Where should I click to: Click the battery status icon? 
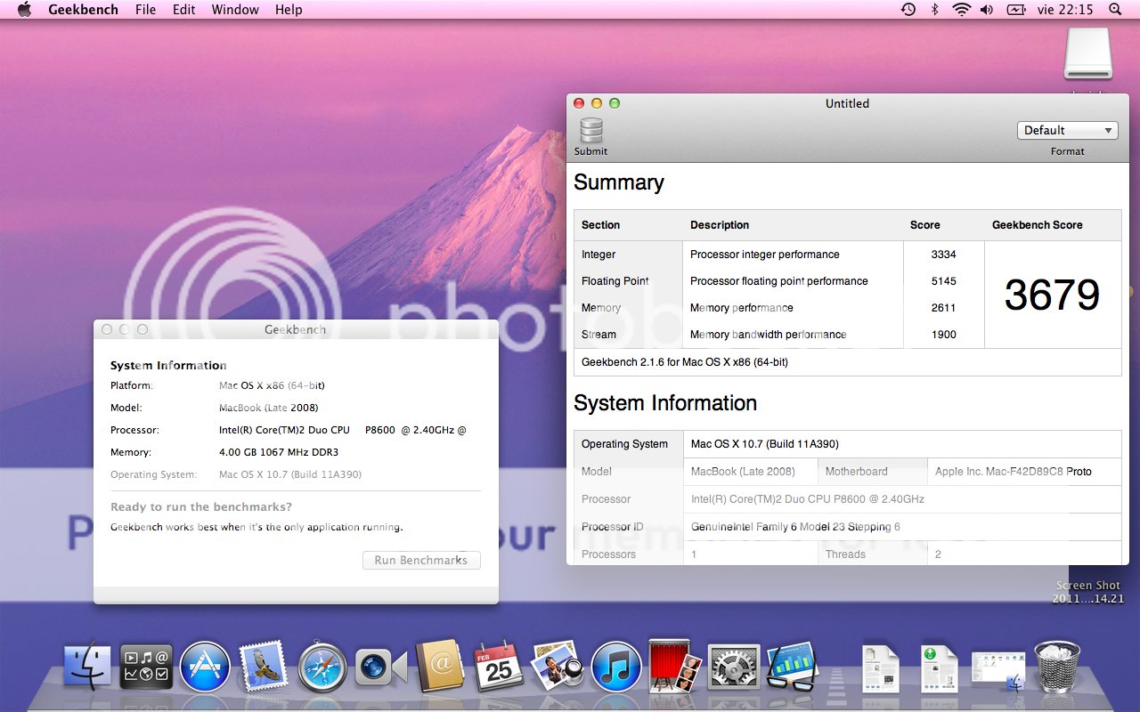pyautogui.click(x=1016, y=10)
